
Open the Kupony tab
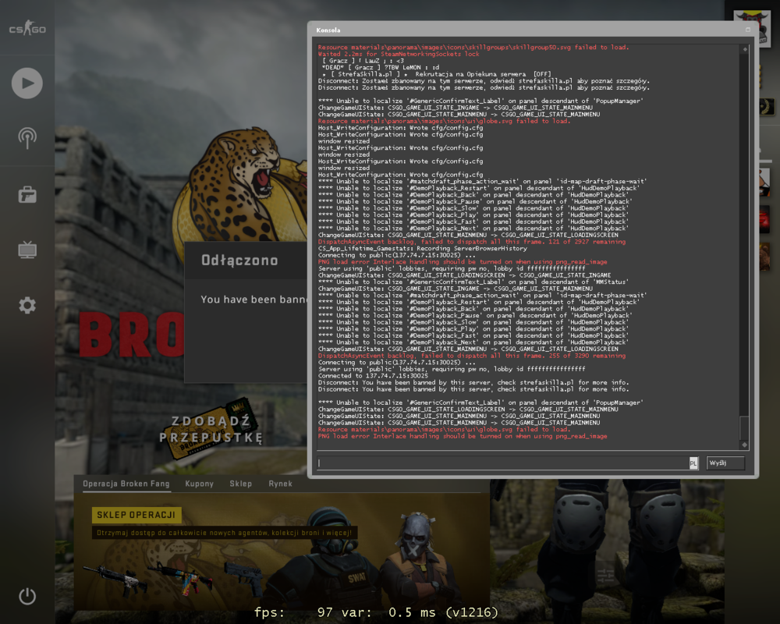pos(200,484)
